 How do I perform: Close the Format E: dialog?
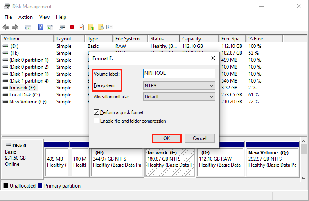[213, 58]
